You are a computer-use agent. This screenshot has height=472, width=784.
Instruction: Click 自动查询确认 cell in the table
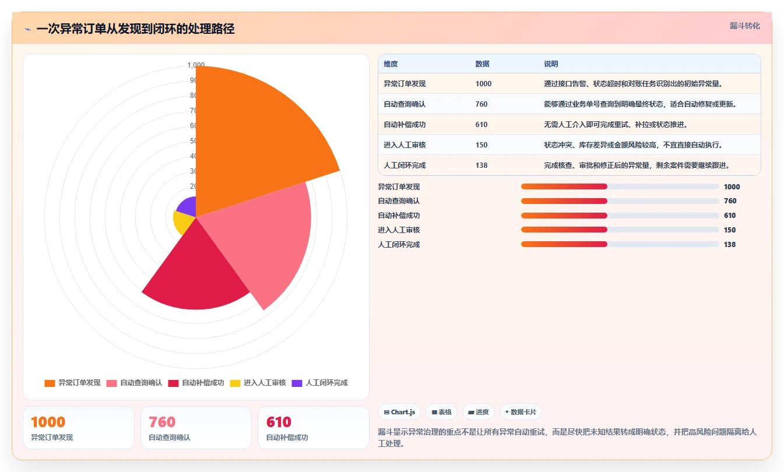tap(405, 104)
